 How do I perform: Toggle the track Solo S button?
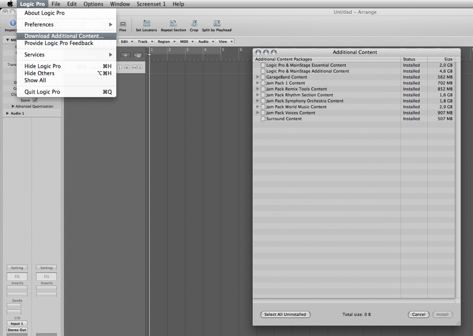pyautogui.click(x=140, y=67)
